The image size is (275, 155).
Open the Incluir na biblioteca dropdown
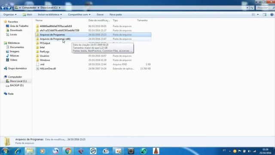(50, 15)
